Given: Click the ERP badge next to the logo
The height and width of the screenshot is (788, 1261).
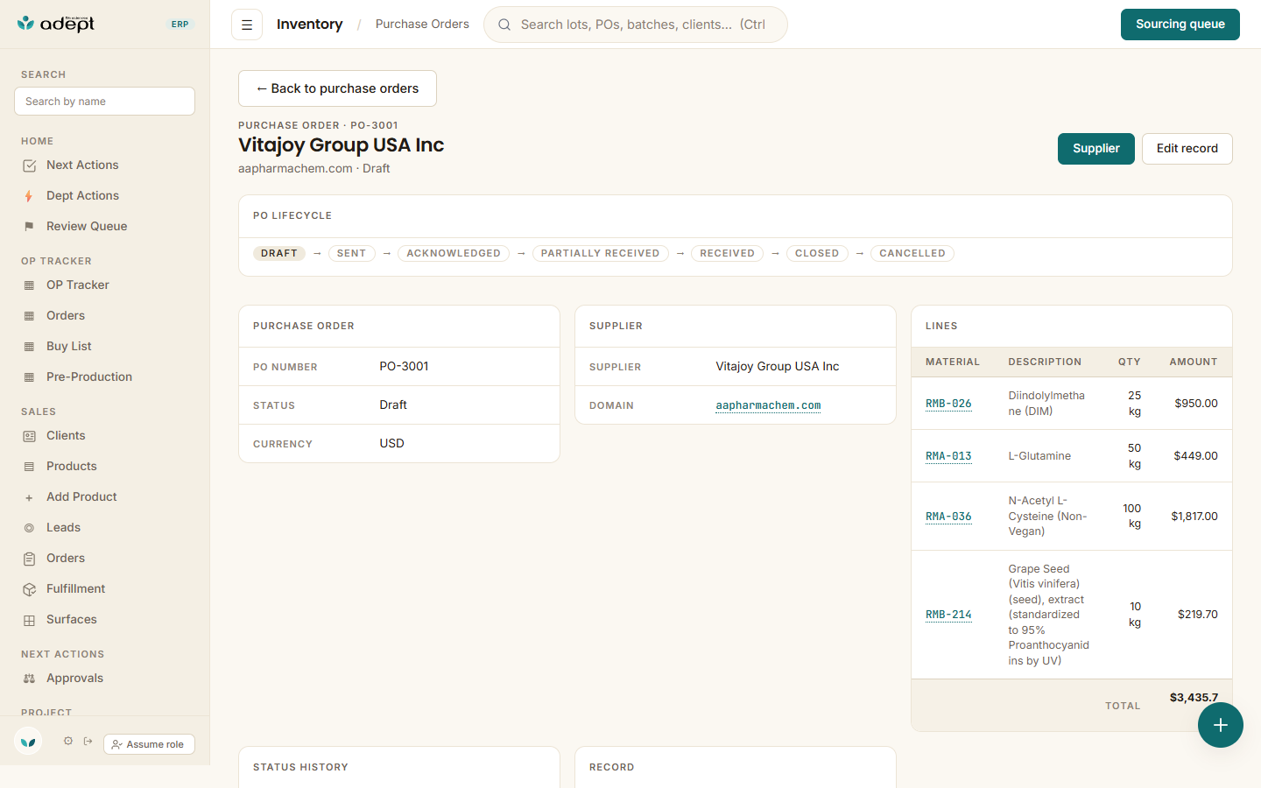Looking at the screenshot, I should click(x=180, y=25).
